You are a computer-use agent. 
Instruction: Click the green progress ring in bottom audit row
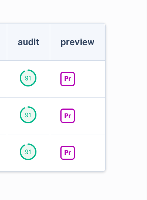[x=28, y=152]
